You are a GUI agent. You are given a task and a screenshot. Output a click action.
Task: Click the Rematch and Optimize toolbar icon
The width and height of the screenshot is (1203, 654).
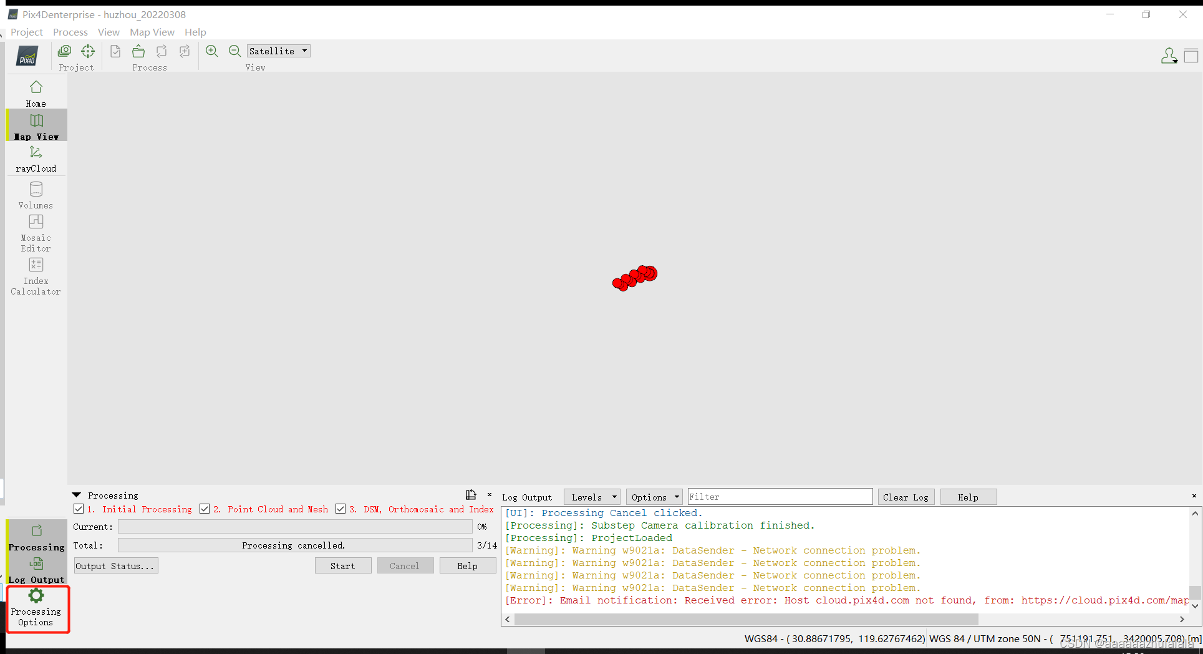pyautogui.click(x=185, y=51)
